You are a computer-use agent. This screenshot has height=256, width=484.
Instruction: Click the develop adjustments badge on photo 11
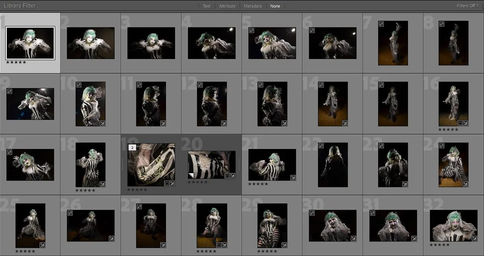pyautogui.click(x=163, y=123)
